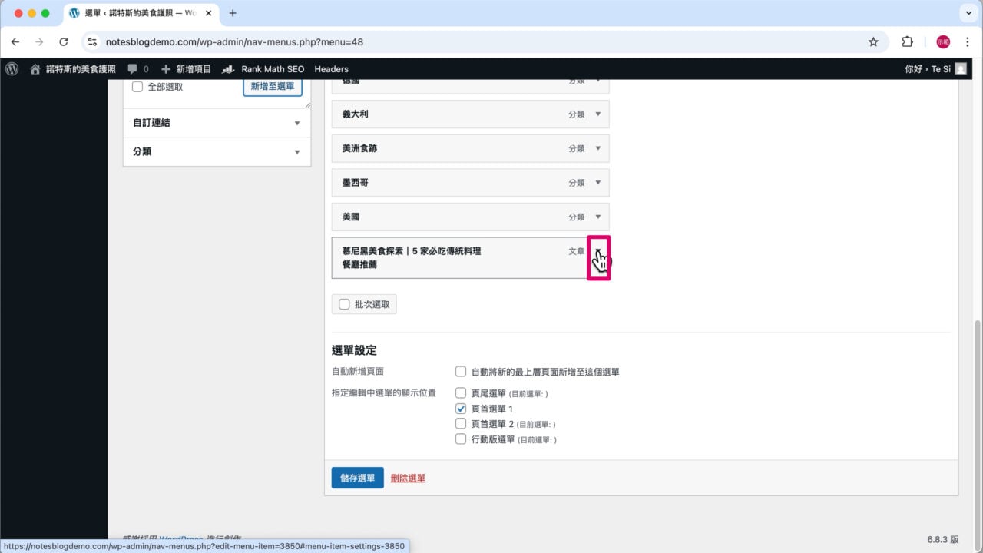Viewport: 983px width, 553px height.
Task: Uncheck the 頁首選單 1 checkbox
Action: coord(461,409)
